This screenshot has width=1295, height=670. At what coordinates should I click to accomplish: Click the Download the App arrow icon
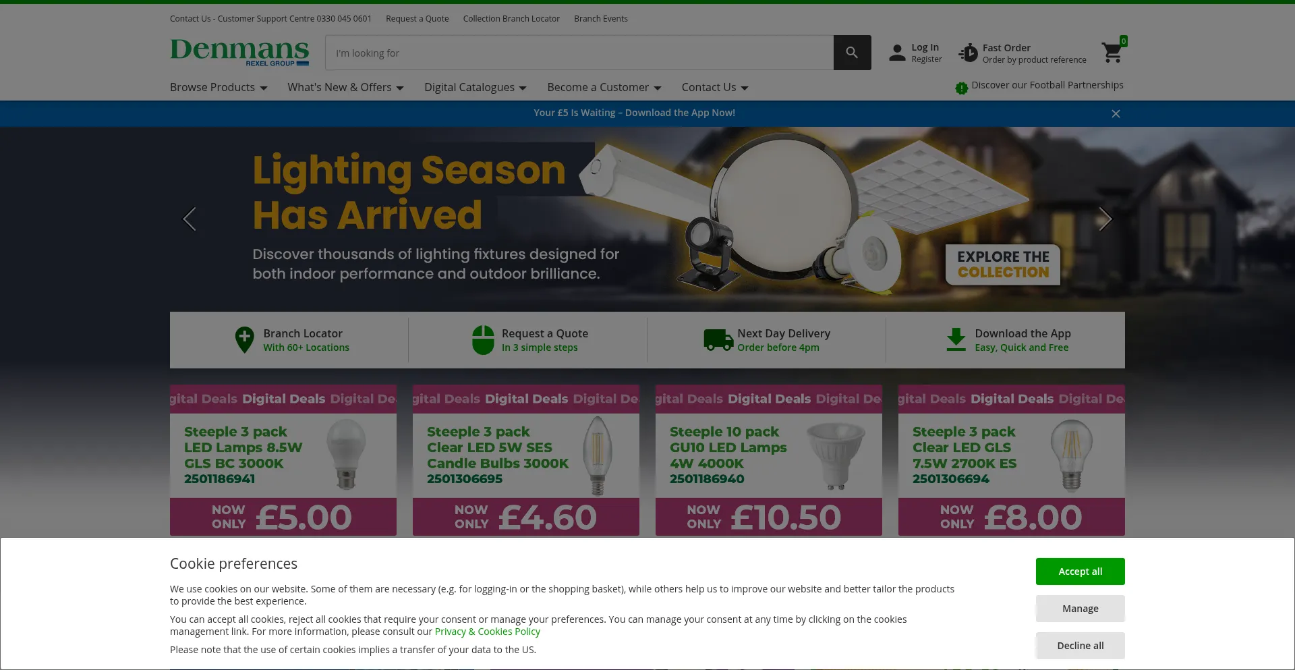coord(956,339)
